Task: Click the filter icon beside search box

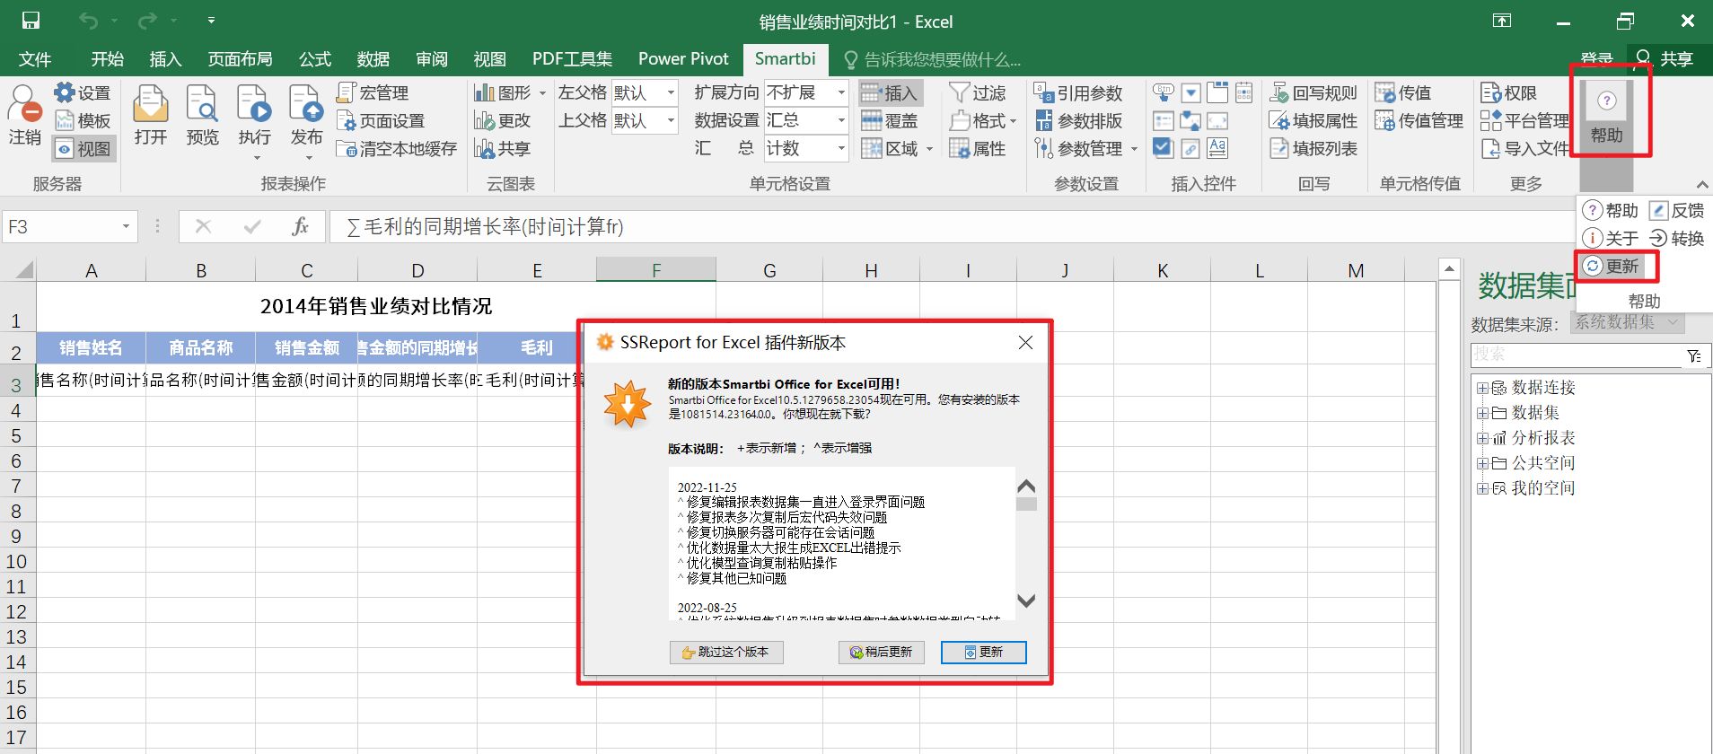Action: (1694, 356)
